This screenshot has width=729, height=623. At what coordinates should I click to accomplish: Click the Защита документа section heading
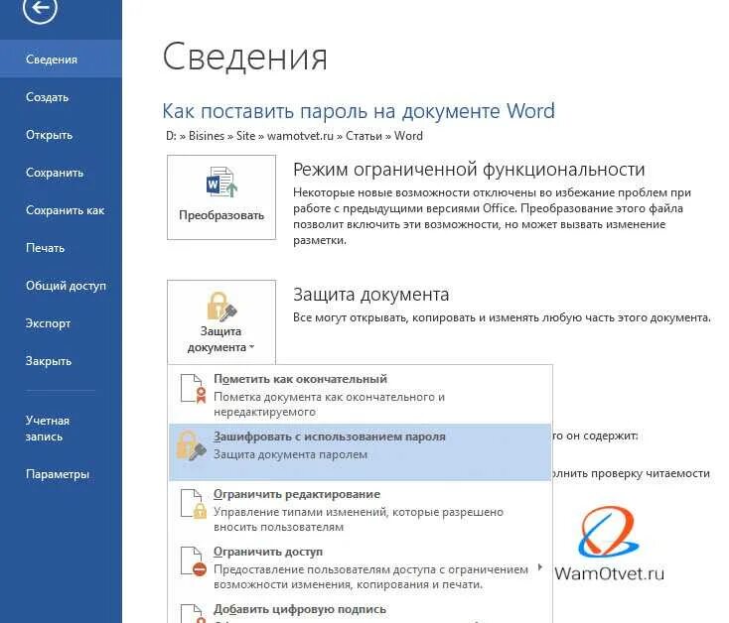371,295
